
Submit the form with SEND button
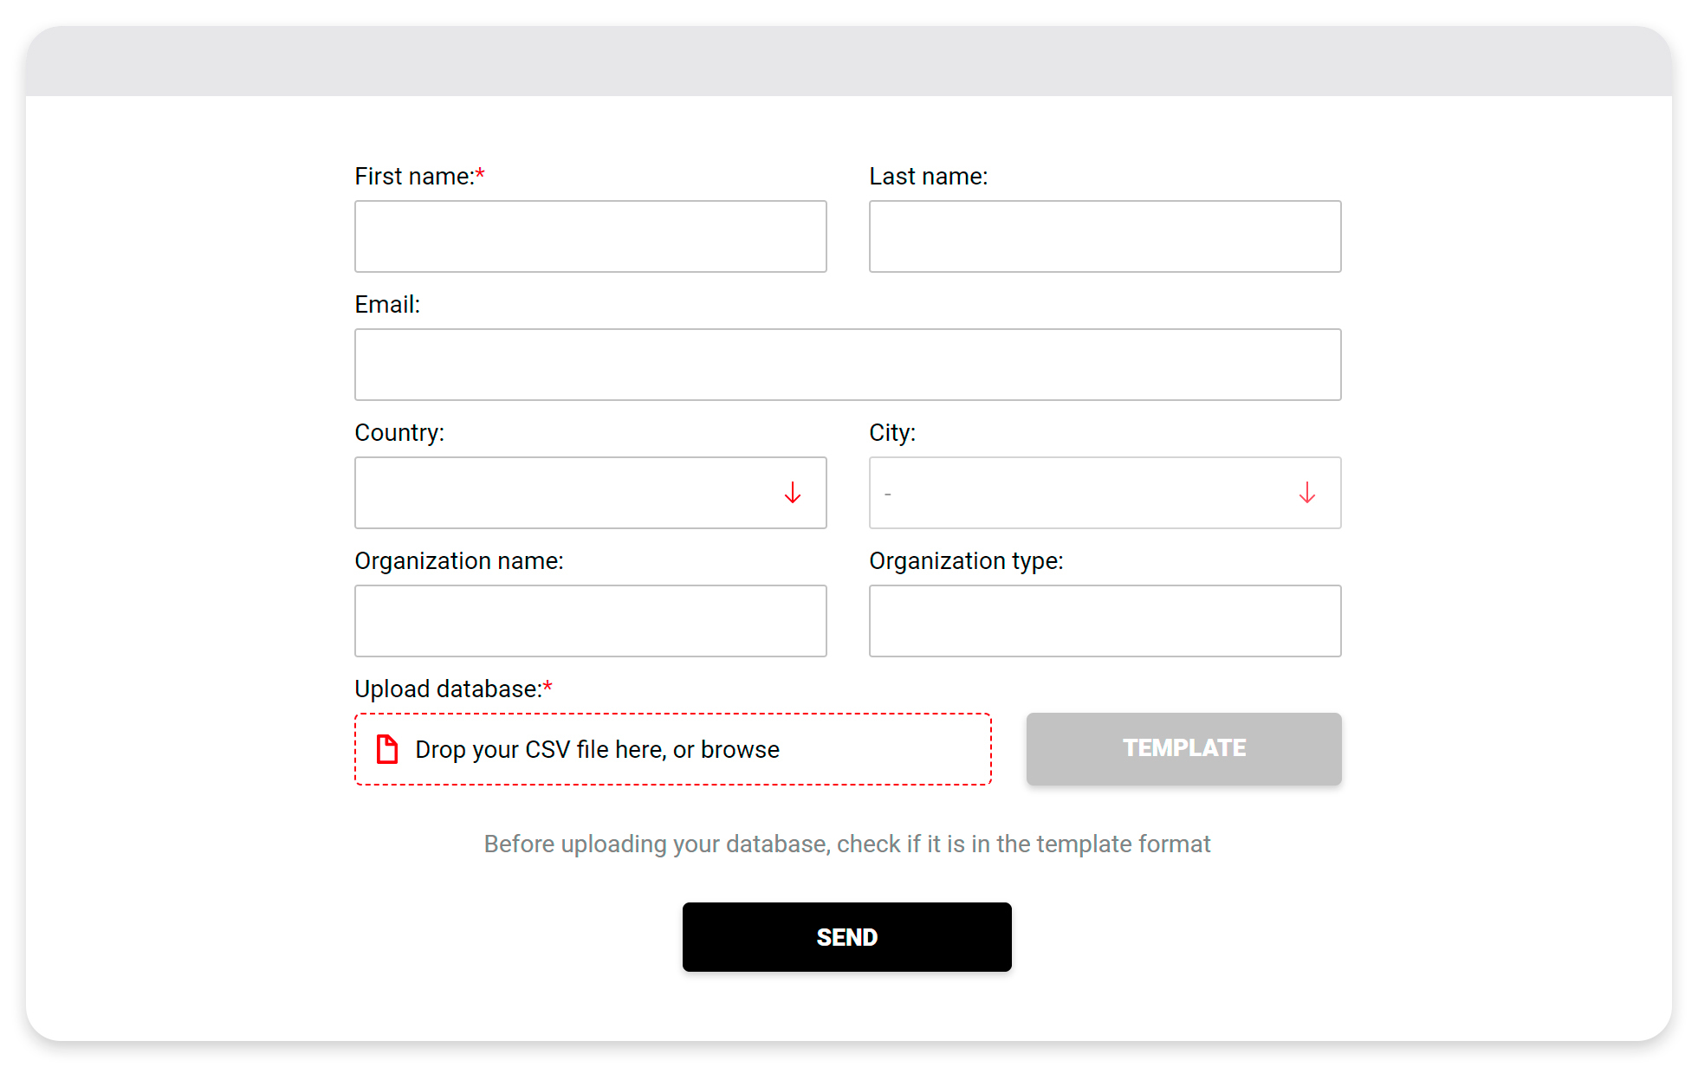click(x=846, y=937)
